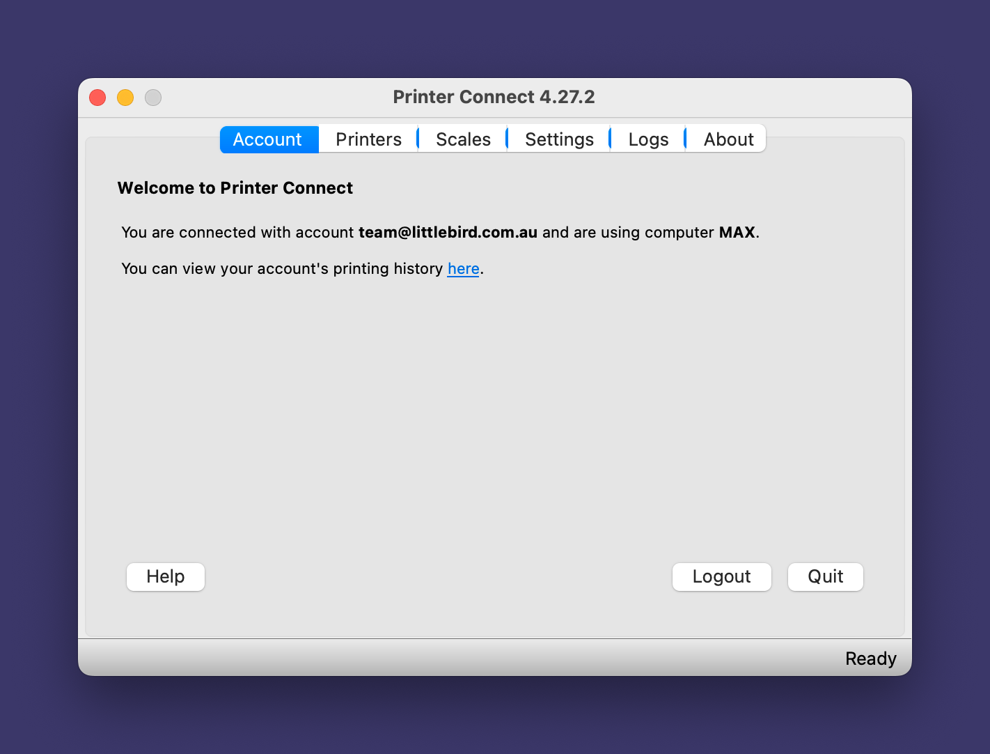Image resolution: width=990 pixels, height=754 pixels.
Task: Open the Scales tab
Action: (x=463, y=139)
